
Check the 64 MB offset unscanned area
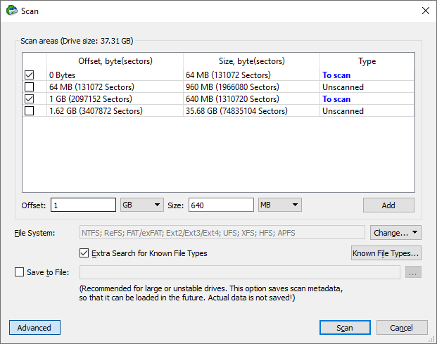point(30,87)
